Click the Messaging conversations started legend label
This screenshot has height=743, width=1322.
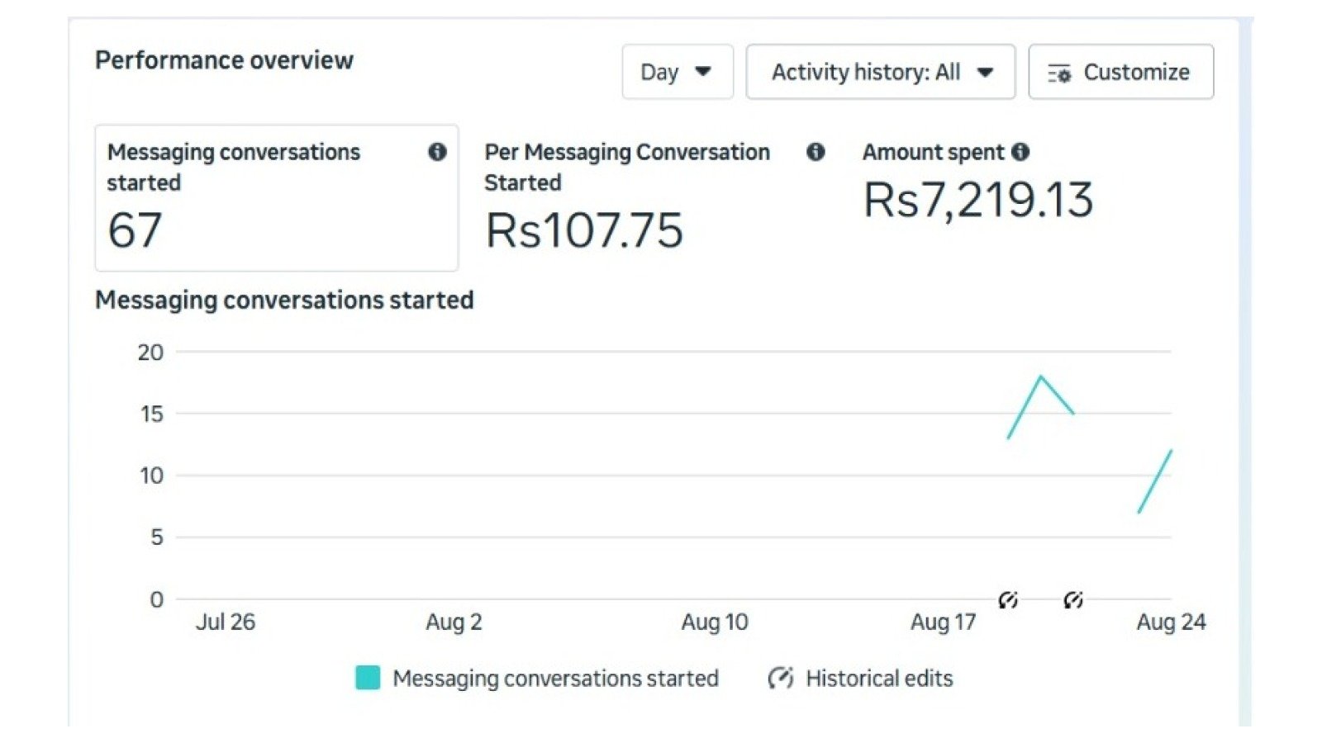coord(555,678)
